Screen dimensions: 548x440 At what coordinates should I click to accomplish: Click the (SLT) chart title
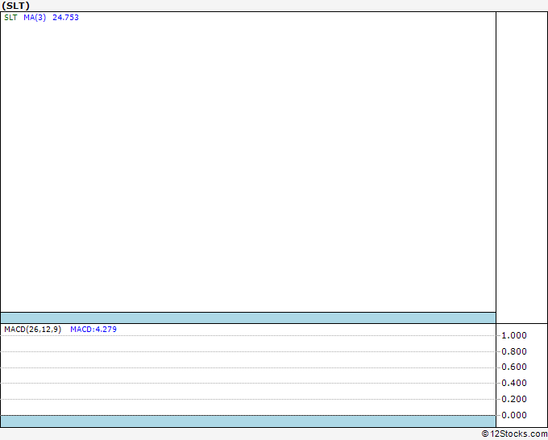pyautogui.click(x=16, y=6)
